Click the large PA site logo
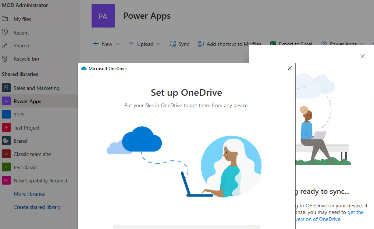 [x=103, y=16]
